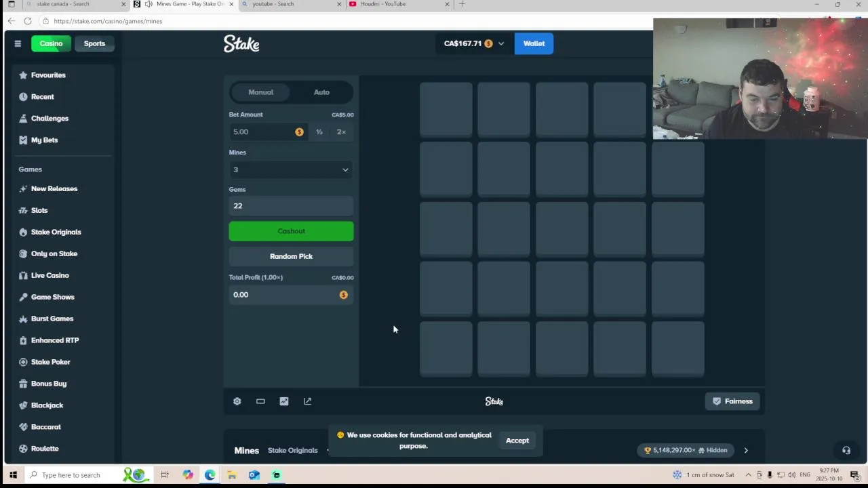Show hidden system tray icons
868x488 pixels.
[748, 475]
